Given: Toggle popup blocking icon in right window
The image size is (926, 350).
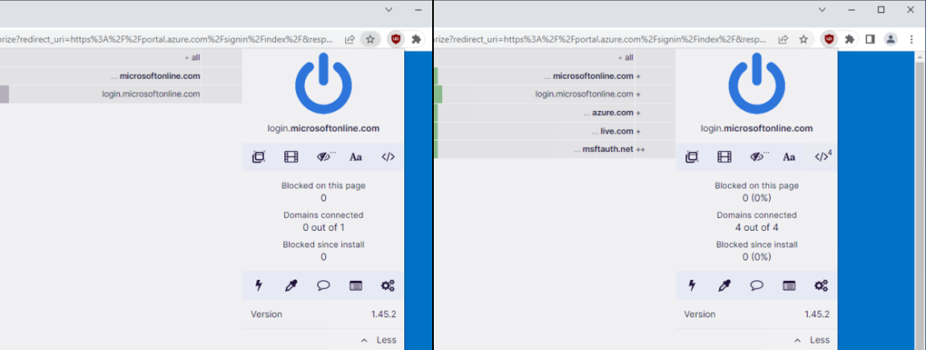Looking at the screenshot, I should click(692, 157).
